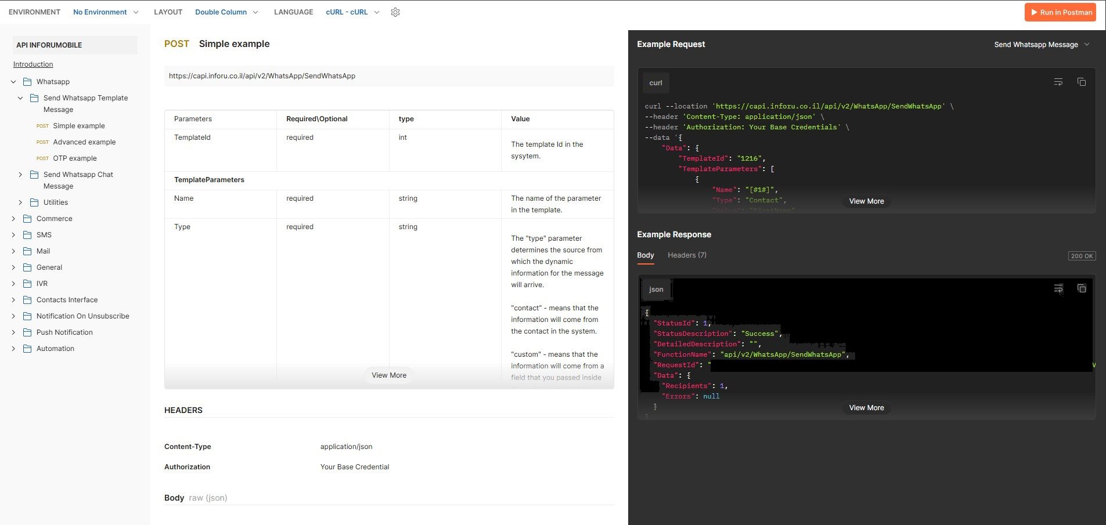The image size is (1106, 525).
Task: Open the Send Whatsapp Message example dropdown
Action: coord(1042,45)
